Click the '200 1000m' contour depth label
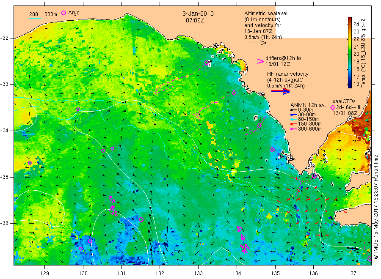Image resolution: width=381 pixels, height=279 pixels. pyautogui.click(x=43, y=14)
